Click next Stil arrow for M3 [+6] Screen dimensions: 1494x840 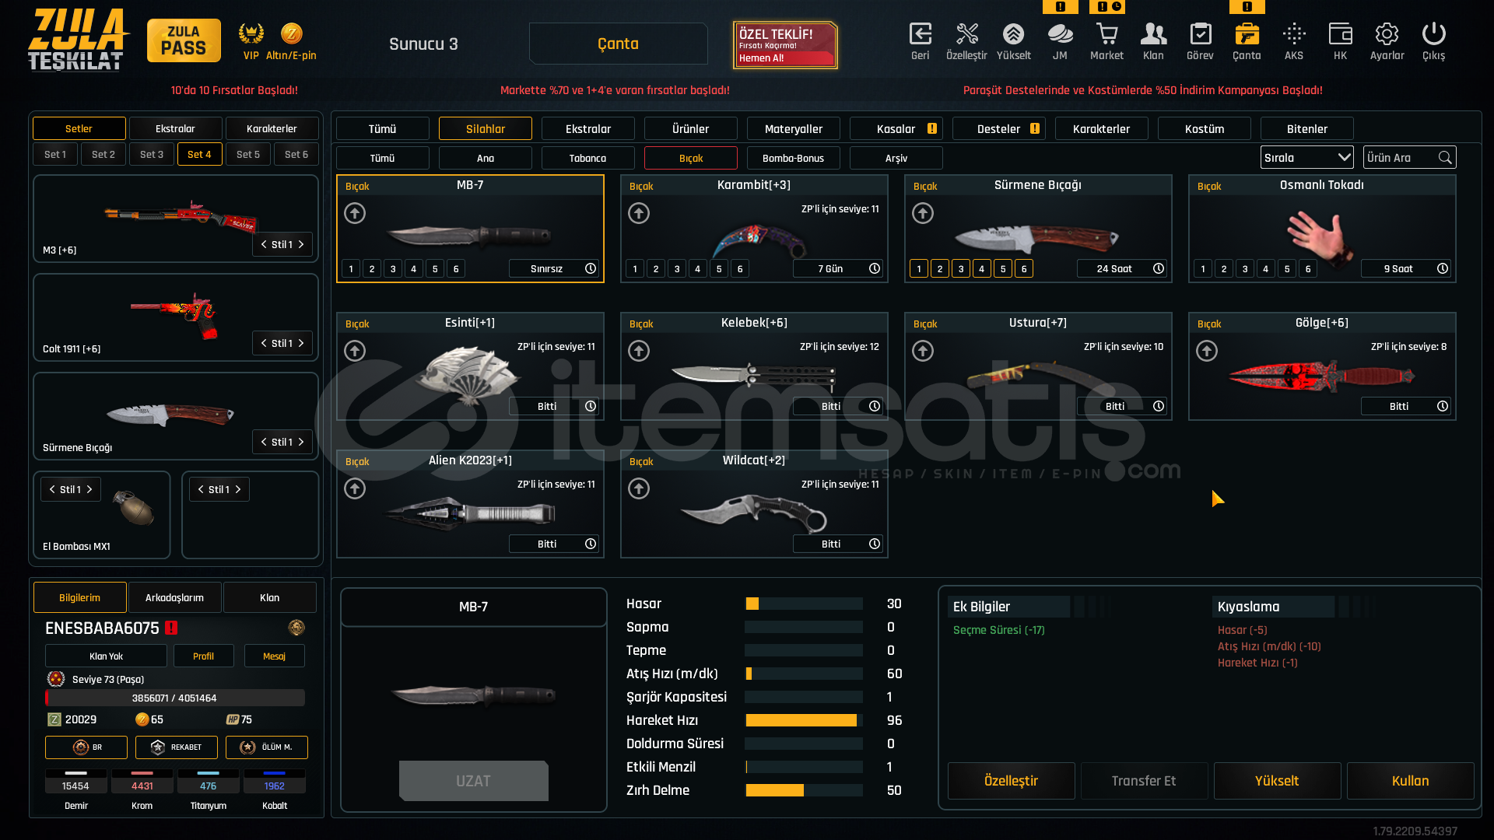click(x=301, y=245)
